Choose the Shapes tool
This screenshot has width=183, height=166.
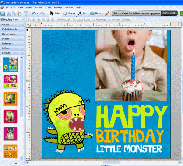tap(69, 14)
